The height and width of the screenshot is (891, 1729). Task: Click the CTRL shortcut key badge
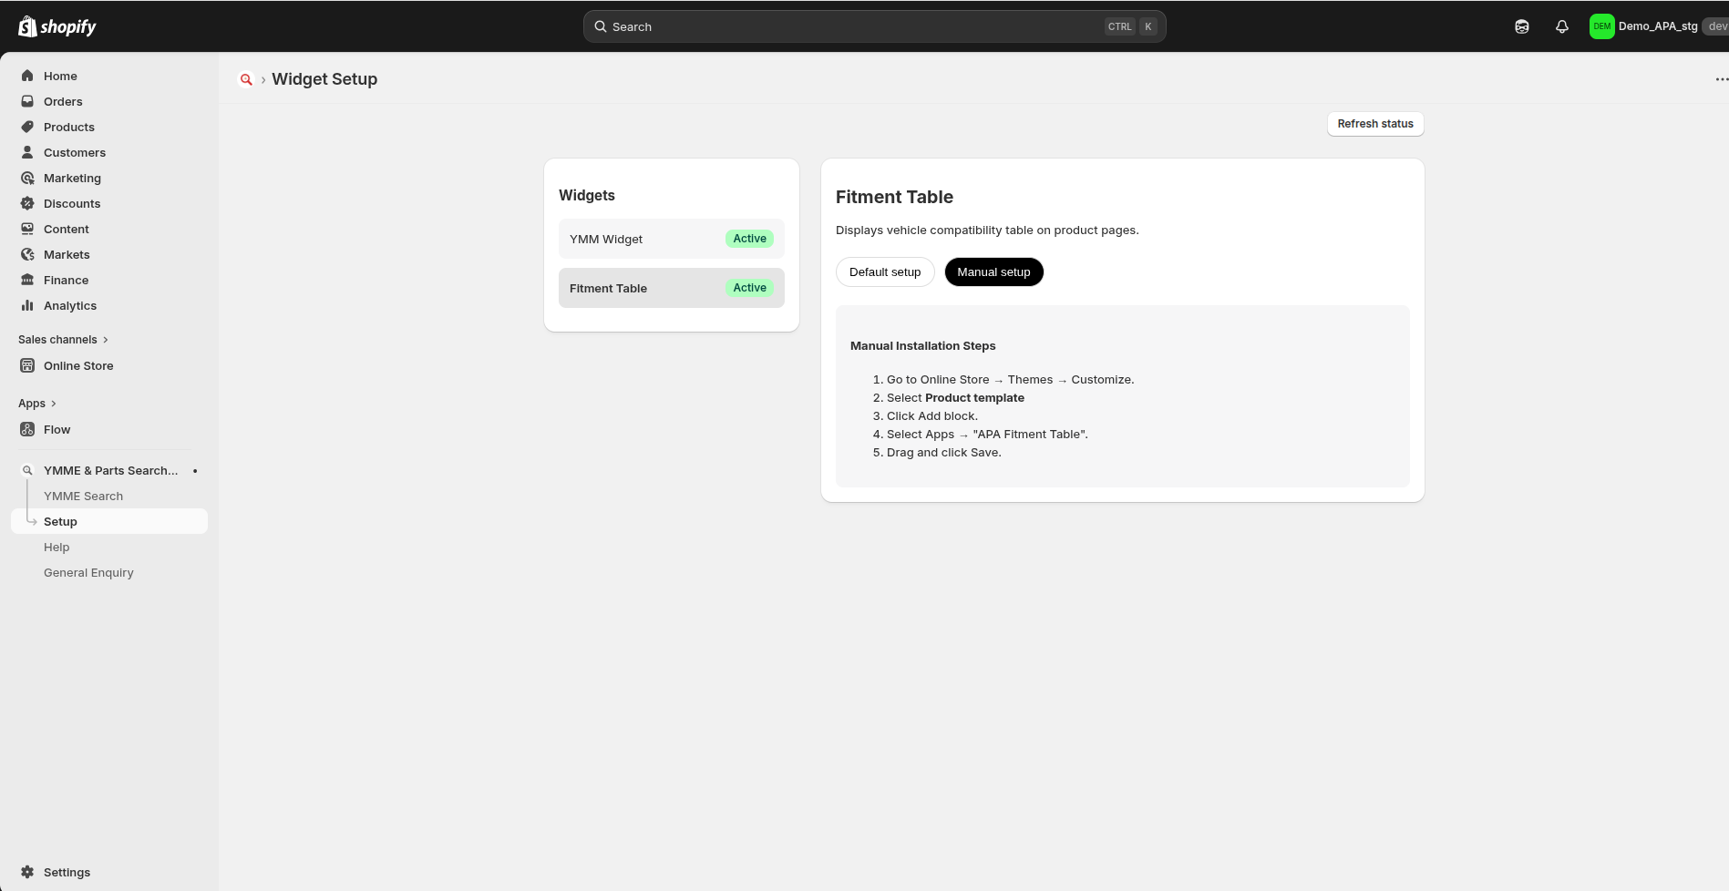point(1119,26)
